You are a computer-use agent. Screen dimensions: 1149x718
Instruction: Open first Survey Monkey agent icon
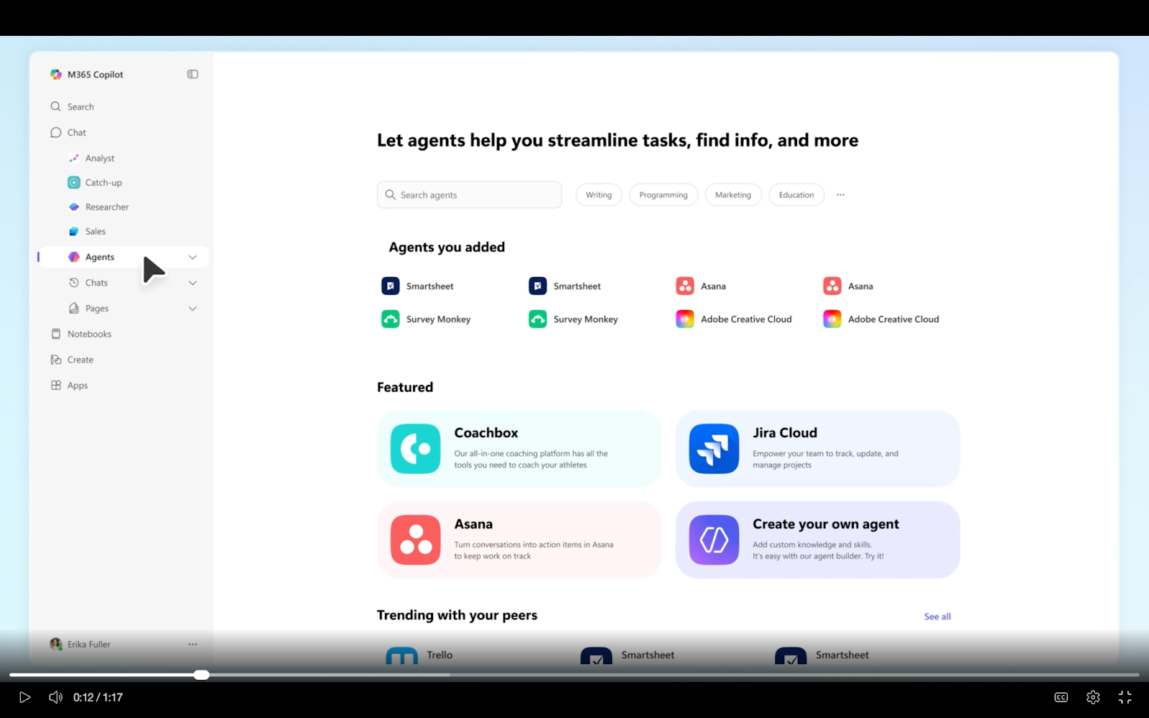coord(390,319)
